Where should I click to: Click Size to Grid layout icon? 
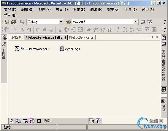click(67, 30)
